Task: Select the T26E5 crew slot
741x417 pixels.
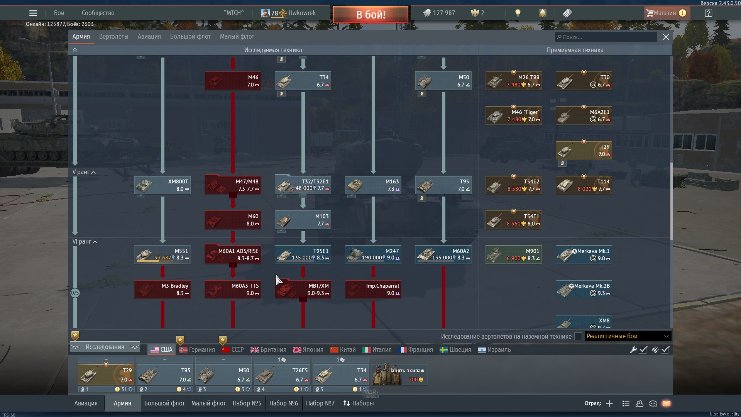Action: click(282, 375)
